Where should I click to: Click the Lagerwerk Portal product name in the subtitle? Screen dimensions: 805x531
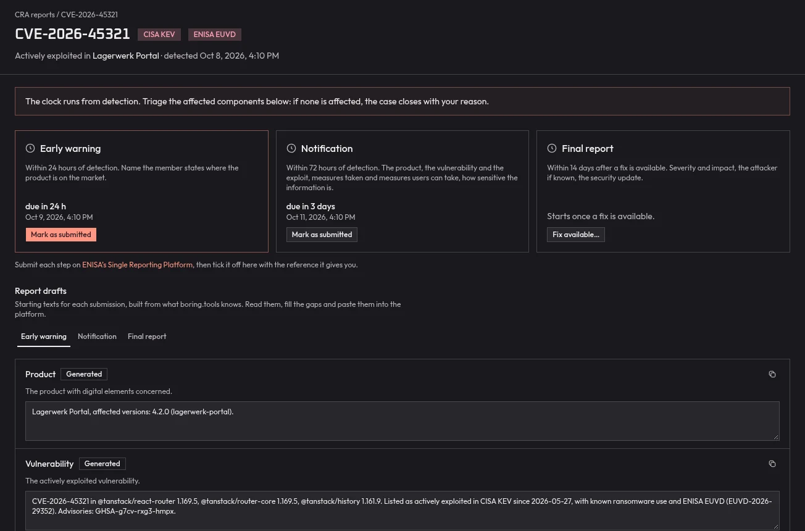[126, 56]
